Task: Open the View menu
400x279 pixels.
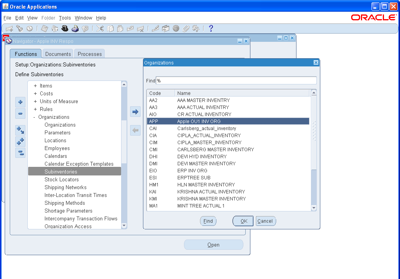Action: [x=32, y=18]
